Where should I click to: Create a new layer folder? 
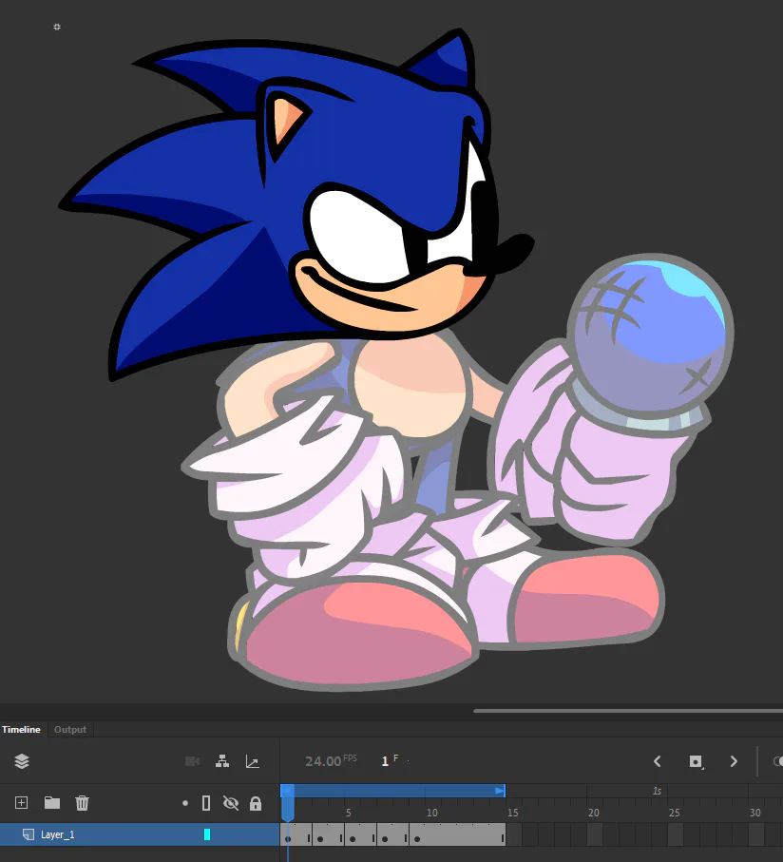(x=52, y=803)
